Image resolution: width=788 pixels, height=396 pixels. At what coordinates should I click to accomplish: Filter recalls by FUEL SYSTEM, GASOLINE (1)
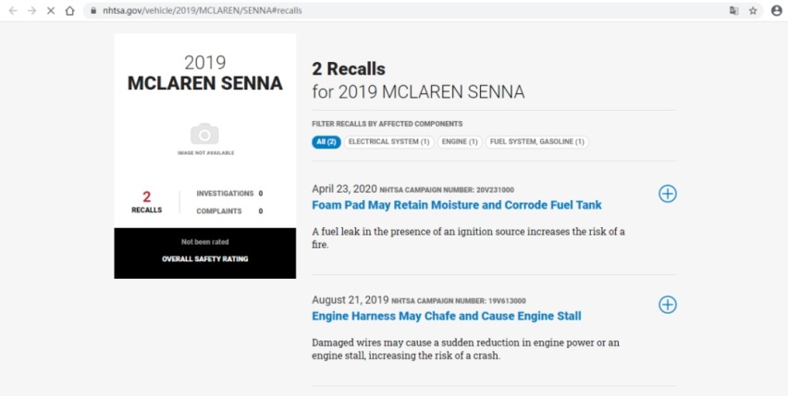536,142
